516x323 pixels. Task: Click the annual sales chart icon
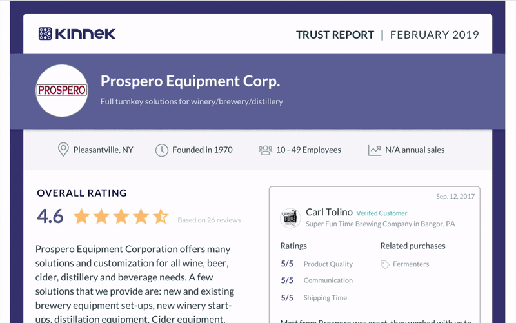click(375, 150)
